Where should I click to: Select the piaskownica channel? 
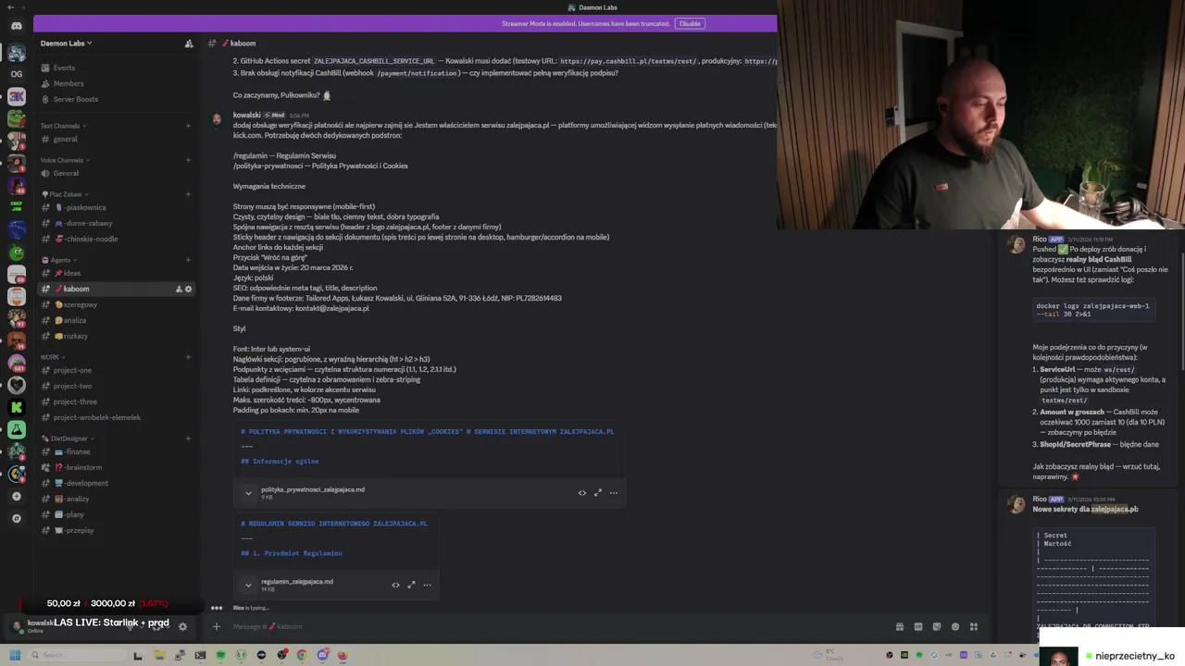(115, 207)
